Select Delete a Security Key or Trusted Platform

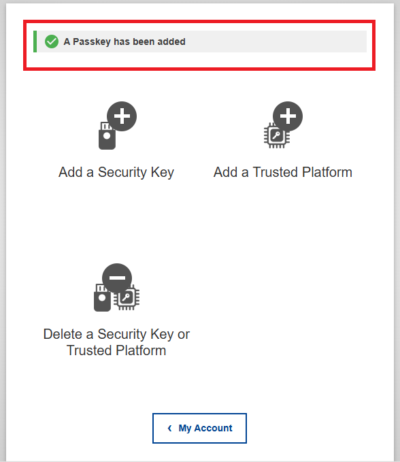(x=116, y=342)
